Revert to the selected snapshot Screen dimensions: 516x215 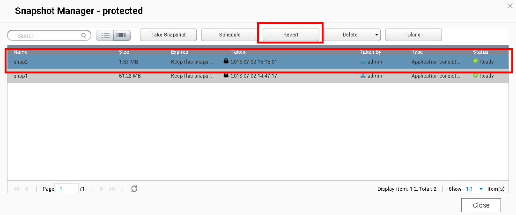tap(291, 35)
